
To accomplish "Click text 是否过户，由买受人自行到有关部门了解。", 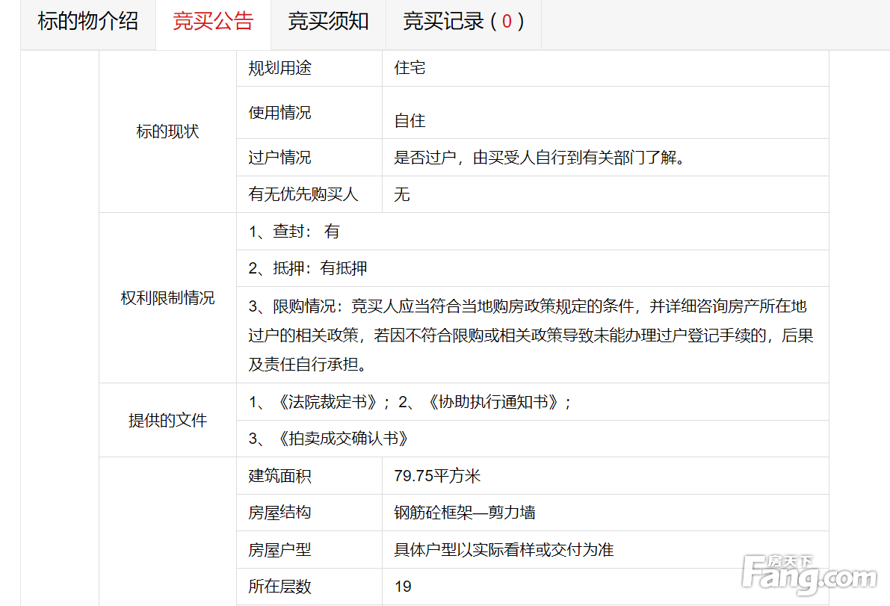I will click(x=540, y=157).
